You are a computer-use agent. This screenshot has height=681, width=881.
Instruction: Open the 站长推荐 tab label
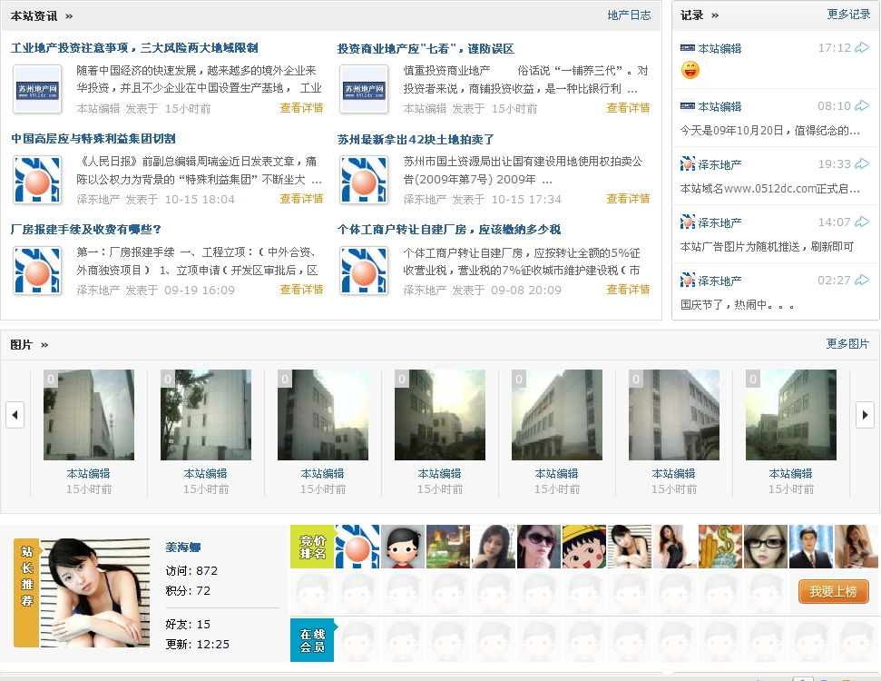coord(26,592)
